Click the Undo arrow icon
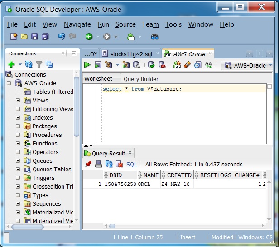 (x=62, y=37)
